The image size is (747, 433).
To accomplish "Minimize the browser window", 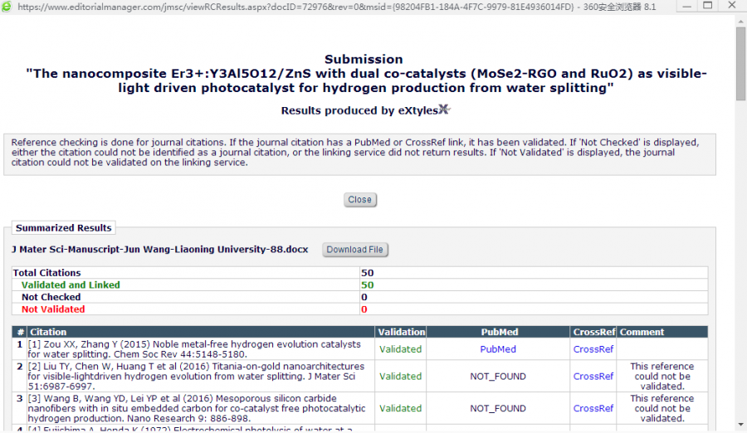I will (x=686, y=6).
